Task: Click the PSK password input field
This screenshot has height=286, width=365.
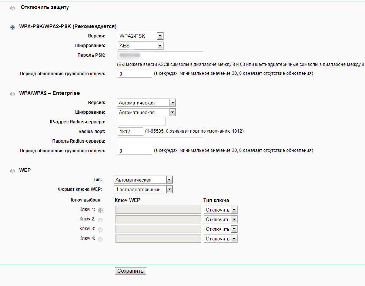Action: click(160, 55)
